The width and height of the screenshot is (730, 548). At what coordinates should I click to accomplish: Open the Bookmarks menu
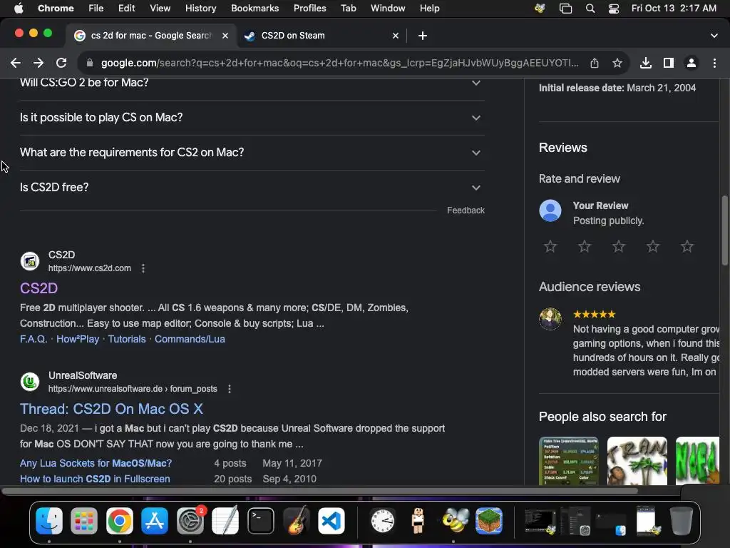click(x=255, y=8)
